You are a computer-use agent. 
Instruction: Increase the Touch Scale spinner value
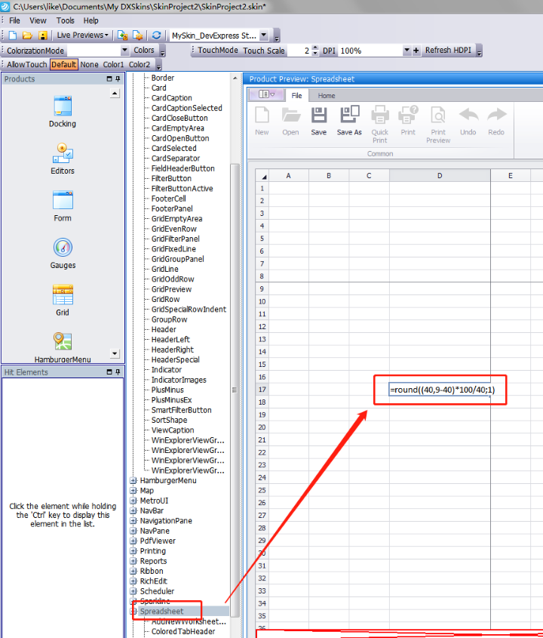click(x=315, y=48)
